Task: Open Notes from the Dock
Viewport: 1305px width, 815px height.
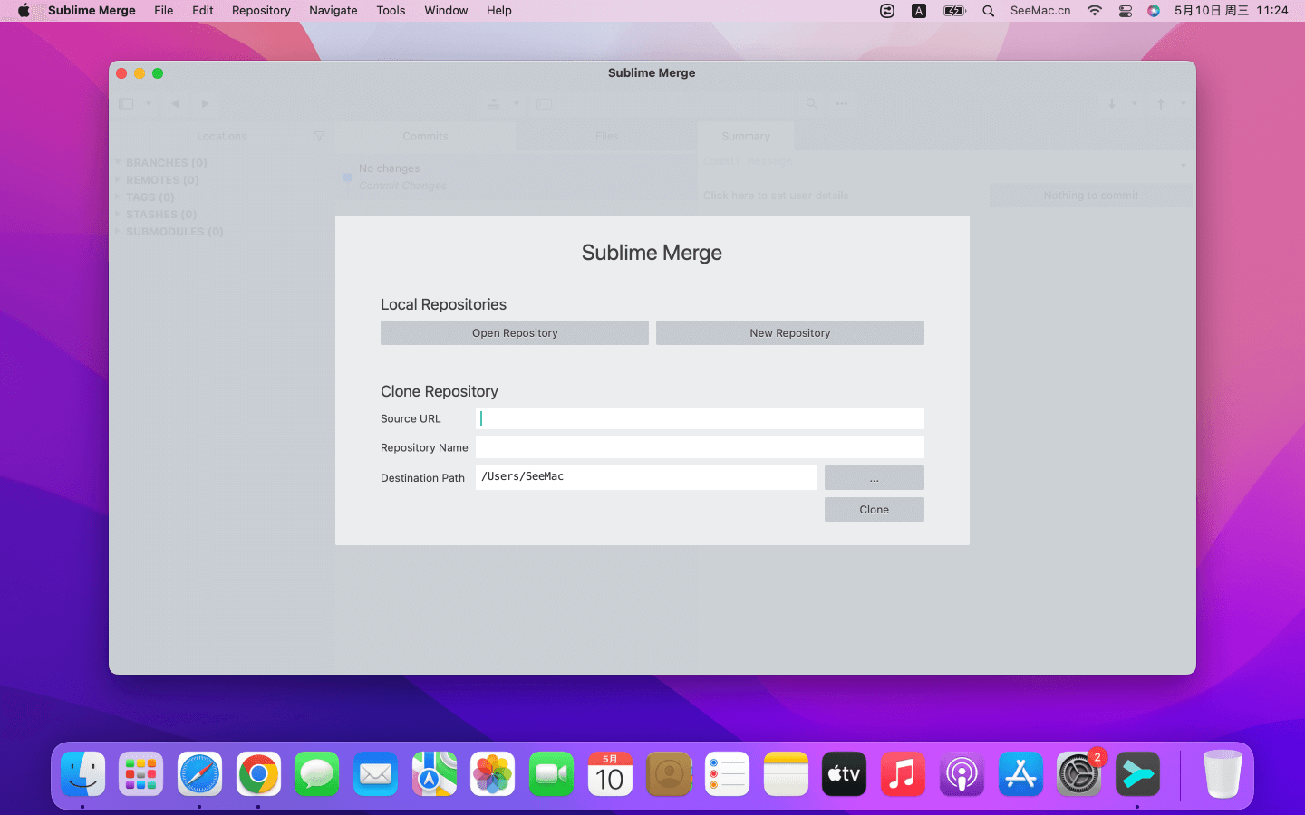Action: click(x=786, y=774)
